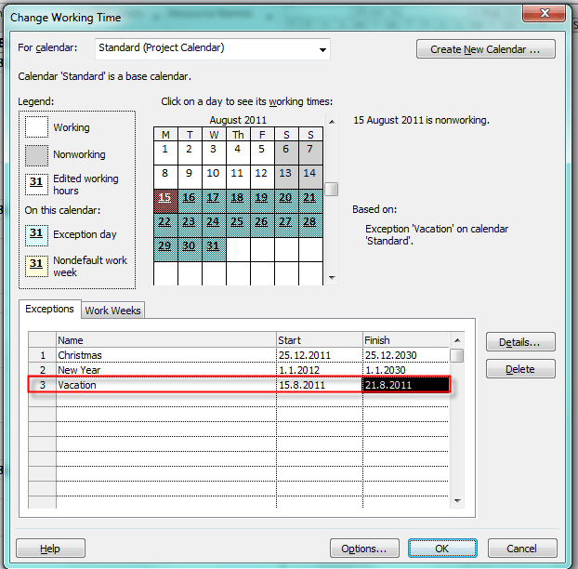Delete the selected exception

coord(519,369)
